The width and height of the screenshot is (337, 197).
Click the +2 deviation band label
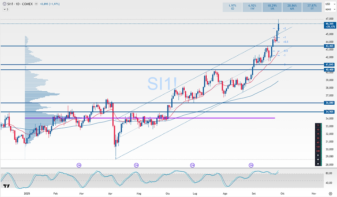(284, 28)
